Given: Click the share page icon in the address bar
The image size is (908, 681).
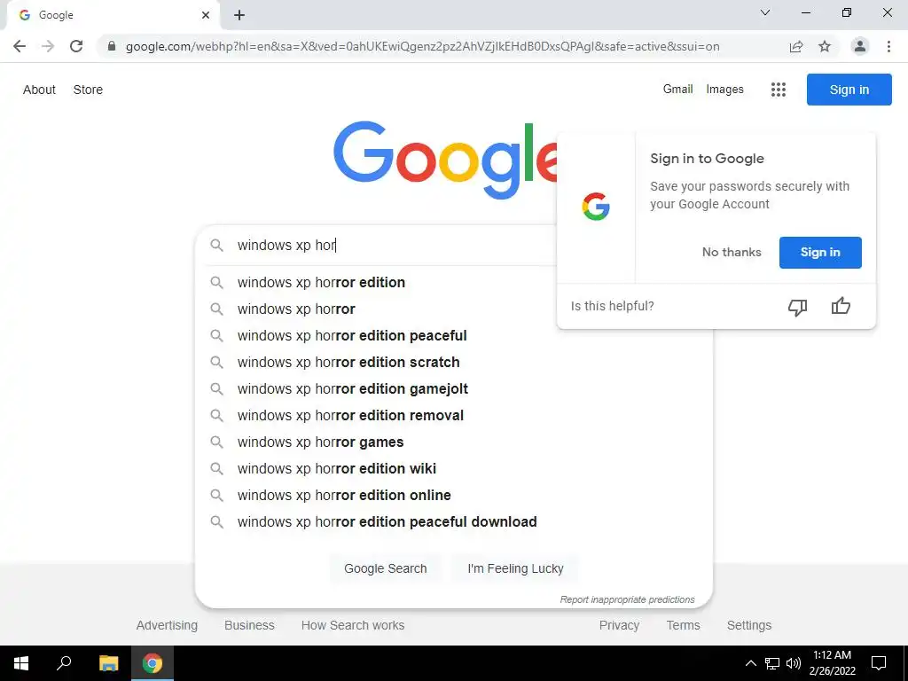Looking at the screenshot, I should coord(796,46).
